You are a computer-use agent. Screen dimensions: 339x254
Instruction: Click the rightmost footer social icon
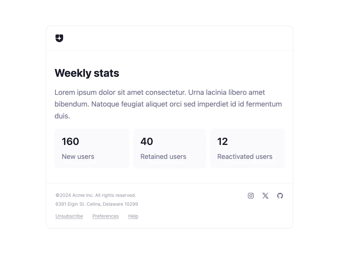[x=280, y=195]
